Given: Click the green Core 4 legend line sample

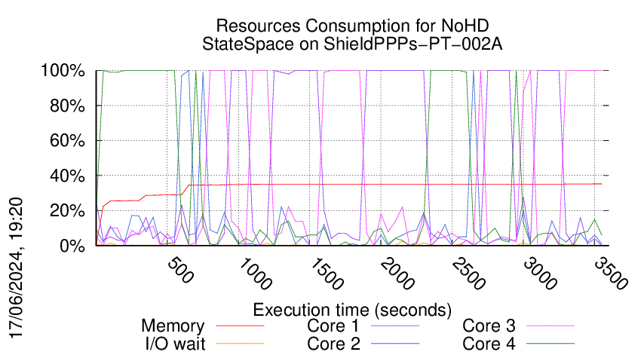Looking at the screenshot, I should click(x=551, y=344).
